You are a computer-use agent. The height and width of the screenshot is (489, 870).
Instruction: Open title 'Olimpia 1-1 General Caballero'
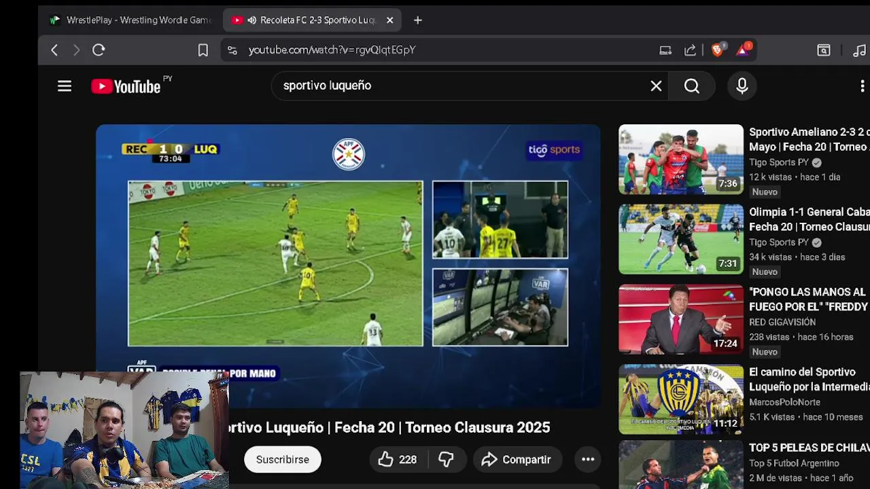[x=809, y=219]
